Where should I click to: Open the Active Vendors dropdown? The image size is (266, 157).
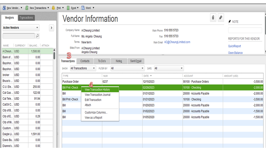(x=21, y=28)
